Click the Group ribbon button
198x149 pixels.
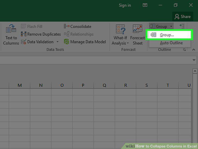159,26
